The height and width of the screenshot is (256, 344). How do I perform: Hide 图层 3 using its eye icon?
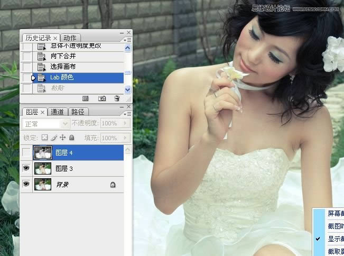click(x=26, y=169)
